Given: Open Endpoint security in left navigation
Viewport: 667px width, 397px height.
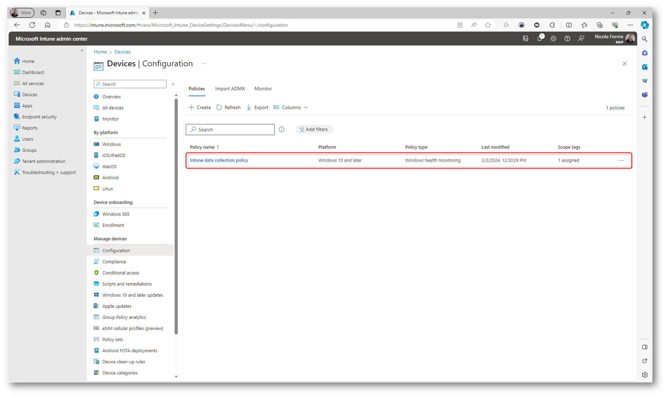Looking at the screenshot, I should (x=39, y=117).
